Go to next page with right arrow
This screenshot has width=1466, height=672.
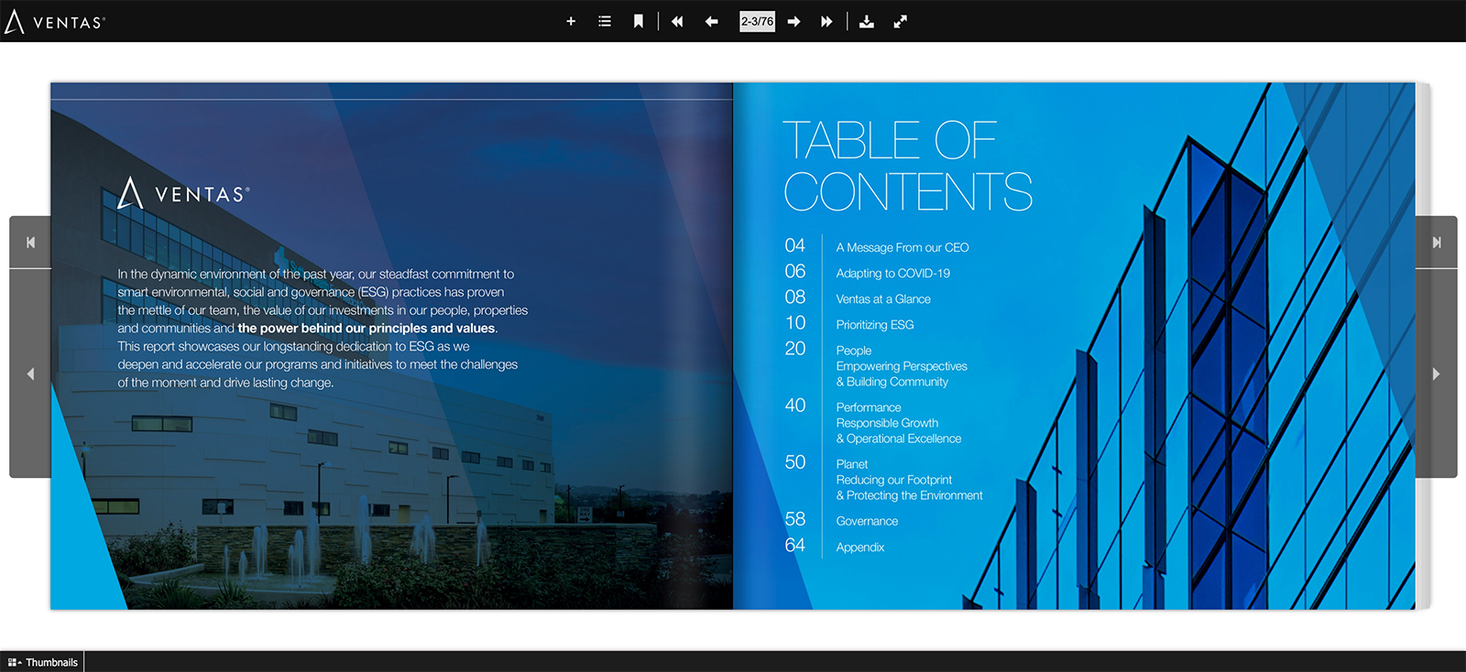[x=793, y=21]
